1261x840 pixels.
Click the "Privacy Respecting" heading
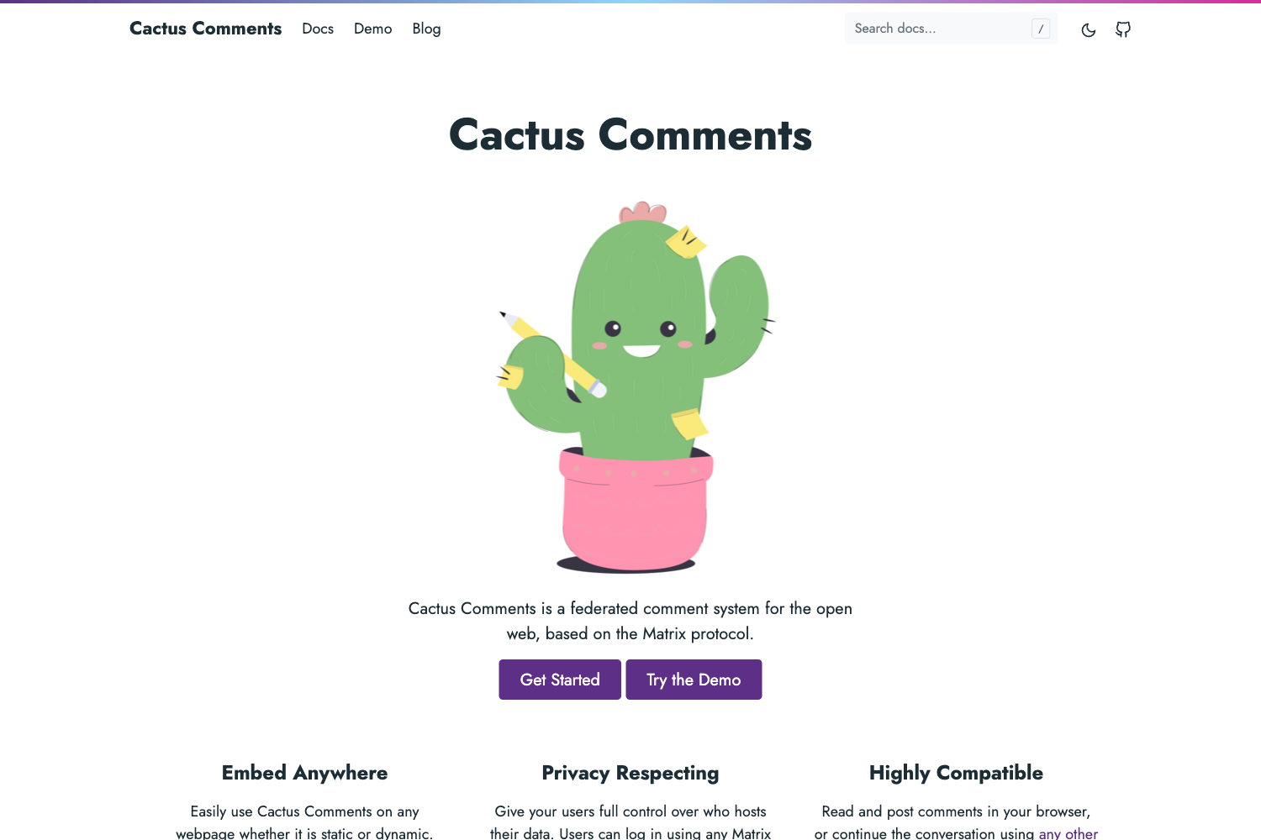630,772
